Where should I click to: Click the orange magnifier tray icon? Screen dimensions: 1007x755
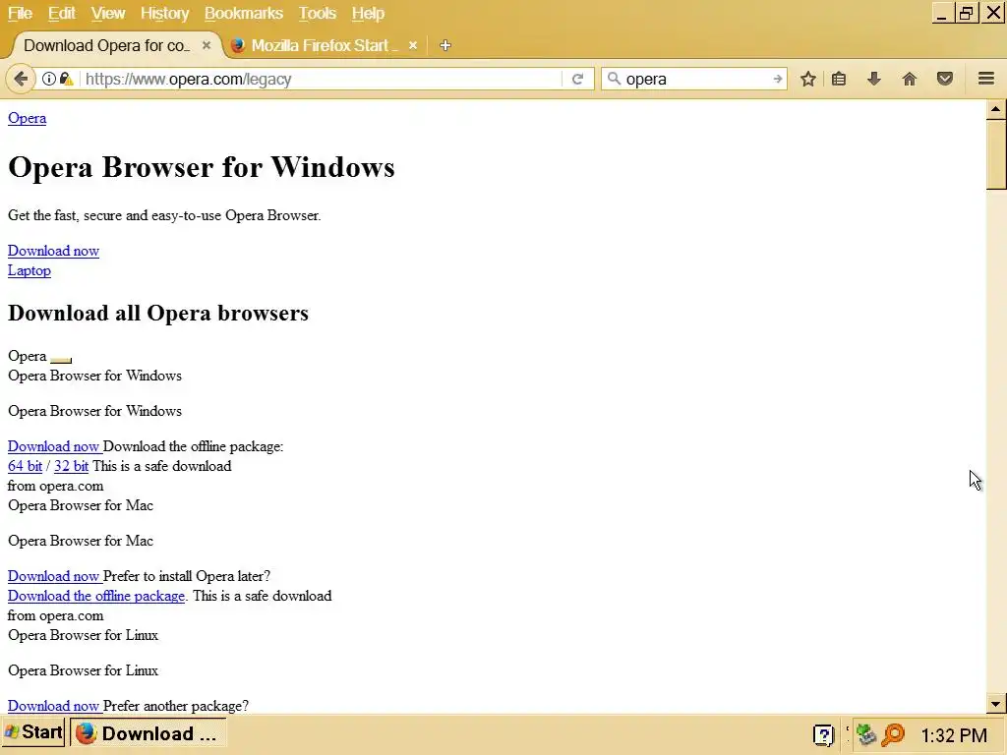(x=893, y=734)
